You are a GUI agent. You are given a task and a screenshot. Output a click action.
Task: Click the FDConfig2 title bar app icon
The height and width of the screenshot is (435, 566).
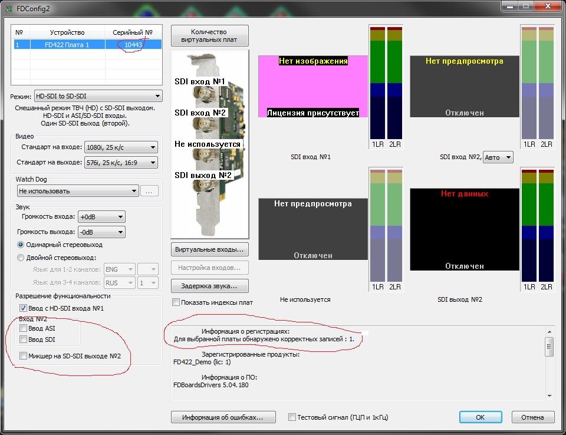(x=9, y=8)
